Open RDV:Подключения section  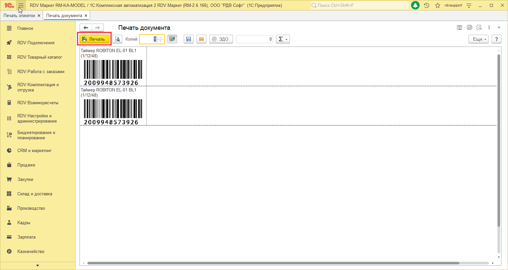(38, 43)
